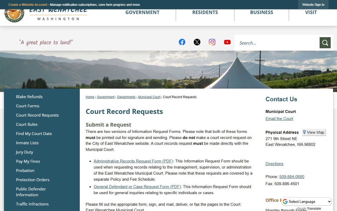
Task: Open Probation sidebar item
Action: 25,170
